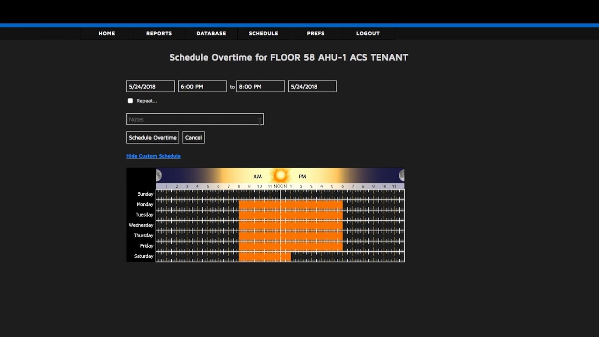Image resolution: width=599 pixels, height=337 pixels.
Task: Click the Hide Custom Schedule link
Action: click(153, 156)
